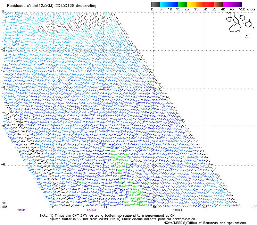Viewport: 257px width, 225px height.
Task: Click the small island outline below Galapagos group
Action: coord(247,37)
